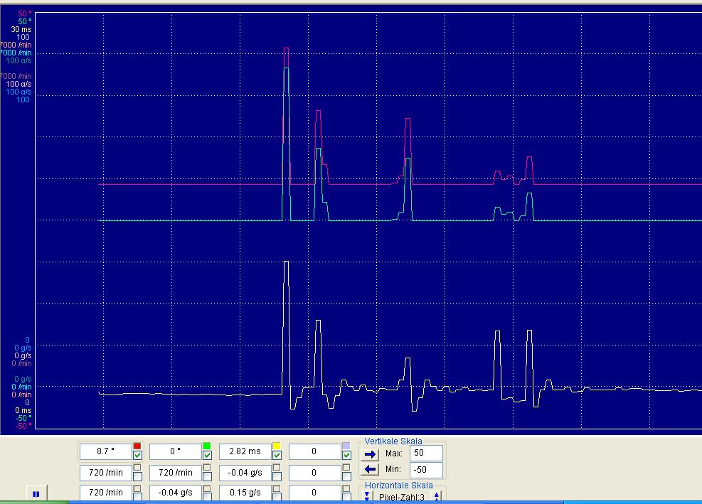
Task: Toggle the lavender channel checkbox in top row
Action: 346,455
